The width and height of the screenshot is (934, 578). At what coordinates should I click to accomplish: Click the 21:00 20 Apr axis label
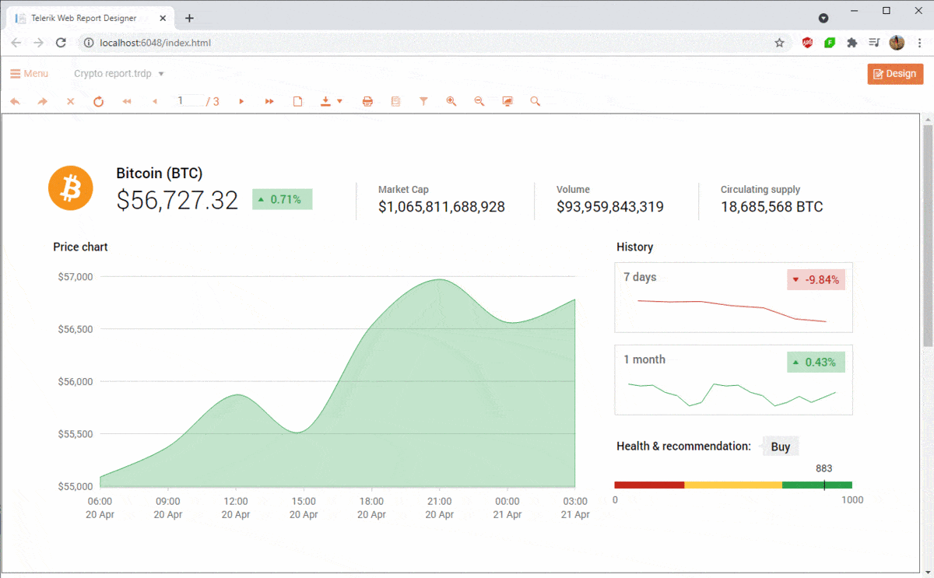point(440,508)
